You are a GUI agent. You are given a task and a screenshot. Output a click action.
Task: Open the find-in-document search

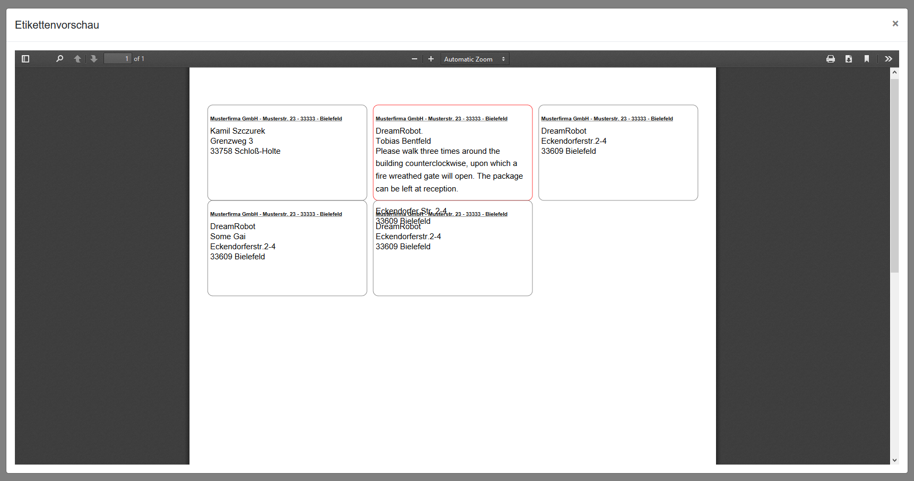pos(59,59)
